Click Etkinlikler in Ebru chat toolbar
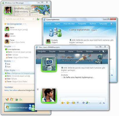Image resolution: width=119 pixels, height=116 pixels. 89,52
